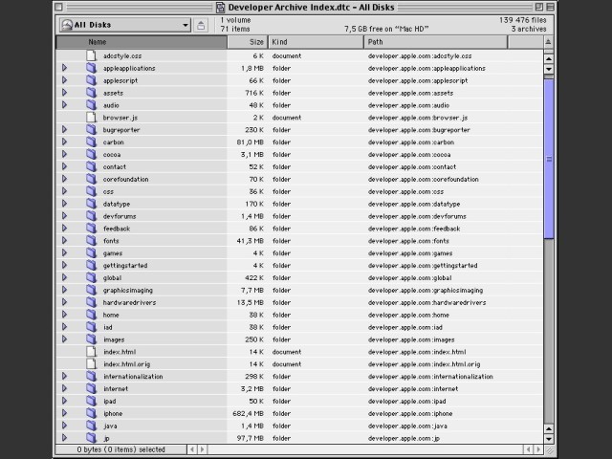
Task: Click the window zoom box in title bar
Action: point(539,7)
